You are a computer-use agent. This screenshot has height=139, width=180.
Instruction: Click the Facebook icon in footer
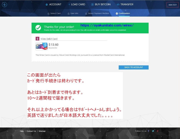(149, 131)
